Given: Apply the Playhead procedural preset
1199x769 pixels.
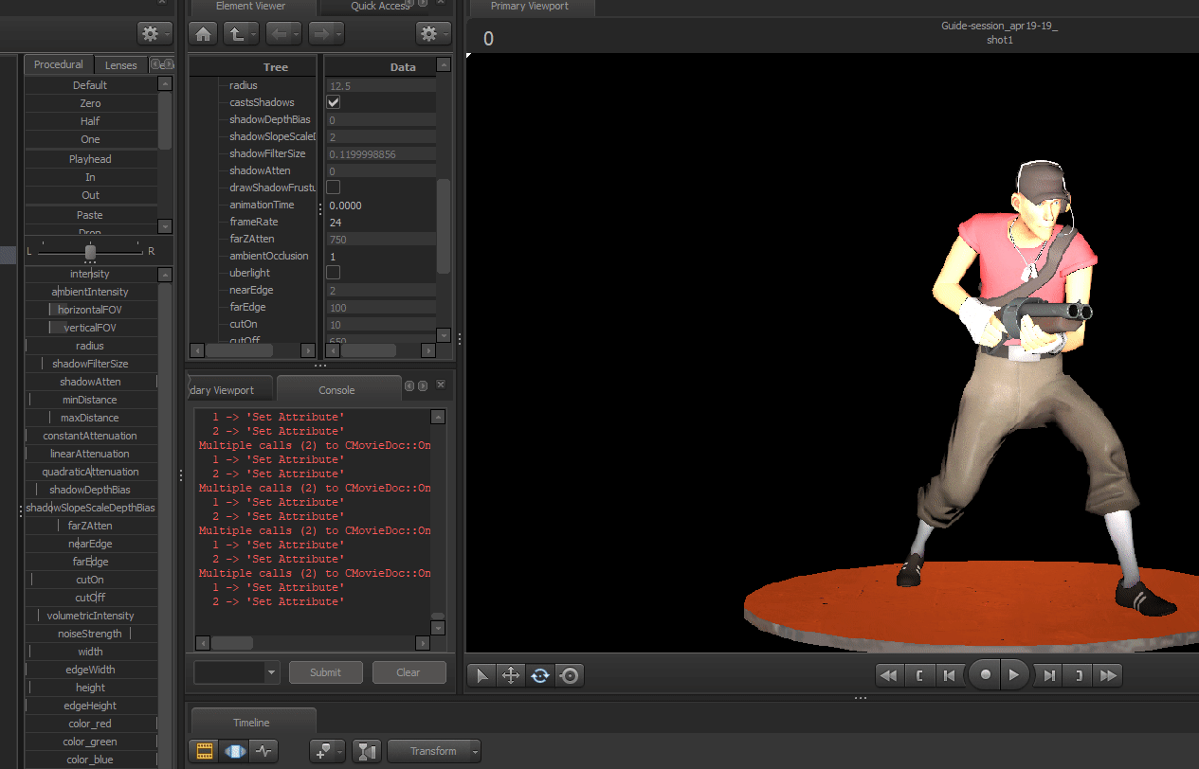Looking at the screenshot, I should (x=90, y=159).
